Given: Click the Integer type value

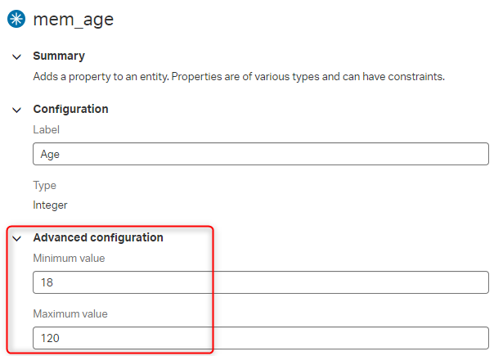Looking at the screenshot, I should coord(50,205).
